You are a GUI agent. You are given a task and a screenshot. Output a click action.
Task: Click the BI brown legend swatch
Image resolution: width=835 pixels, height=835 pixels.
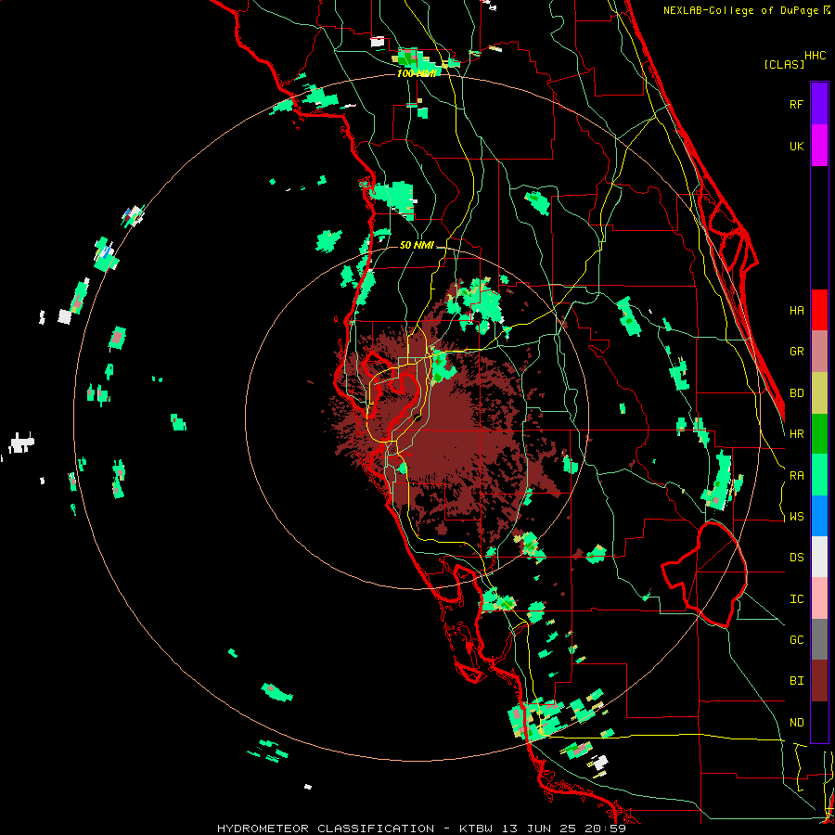tap(819, 681)
